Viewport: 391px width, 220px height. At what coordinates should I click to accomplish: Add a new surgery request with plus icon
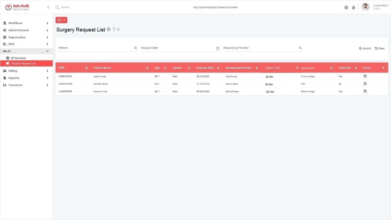108,29
